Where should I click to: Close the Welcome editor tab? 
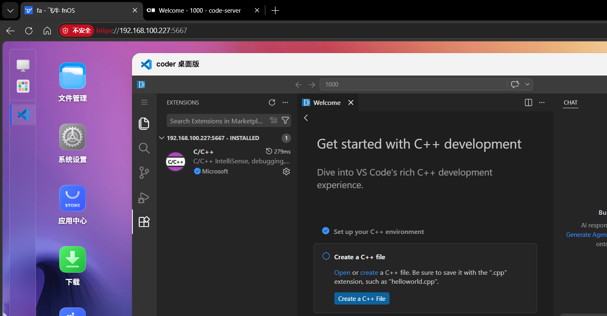tap(351, 102)
